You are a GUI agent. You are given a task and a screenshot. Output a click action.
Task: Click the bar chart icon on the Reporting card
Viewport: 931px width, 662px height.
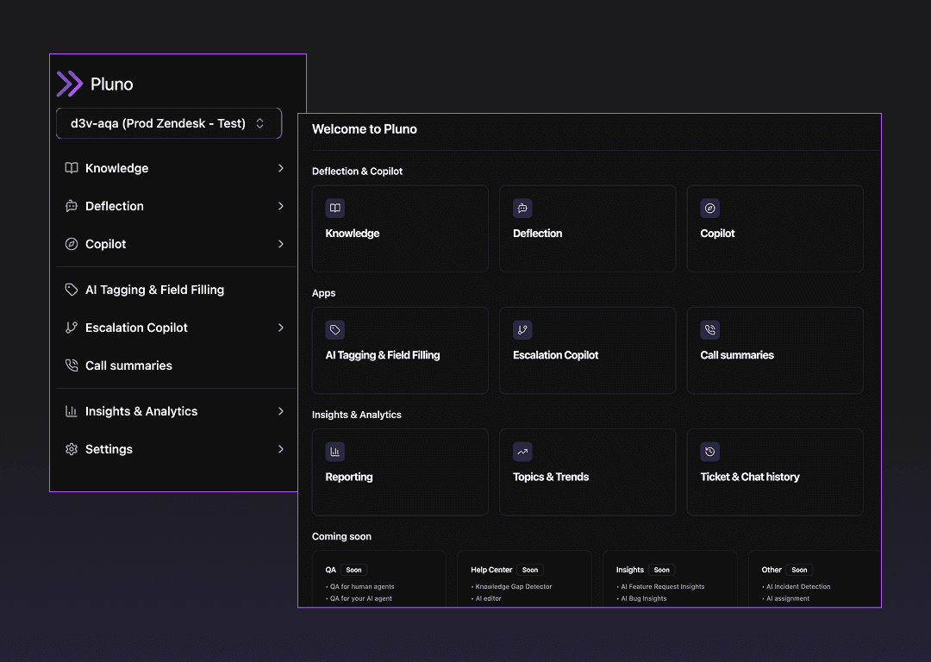[335, 451]
